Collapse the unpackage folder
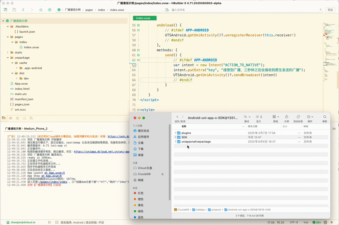 (8, 58)
